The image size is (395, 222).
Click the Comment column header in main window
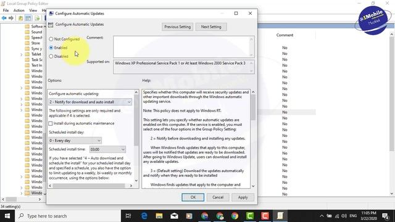point(285,35)
